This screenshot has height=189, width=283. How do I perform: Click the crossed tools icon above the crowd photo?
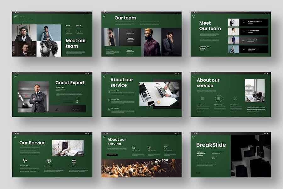click(165, 147)
